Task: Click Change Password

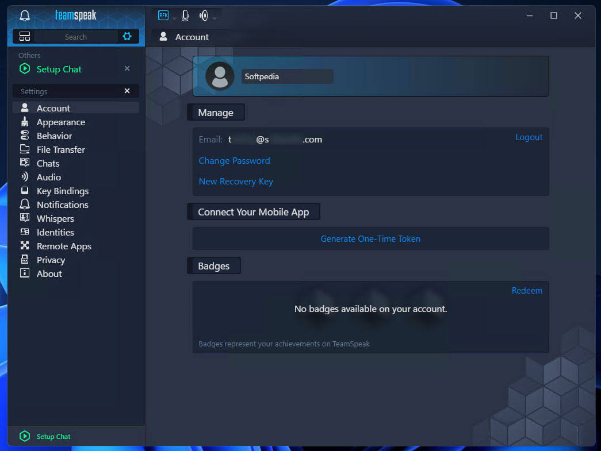Action: pos(234,161)
